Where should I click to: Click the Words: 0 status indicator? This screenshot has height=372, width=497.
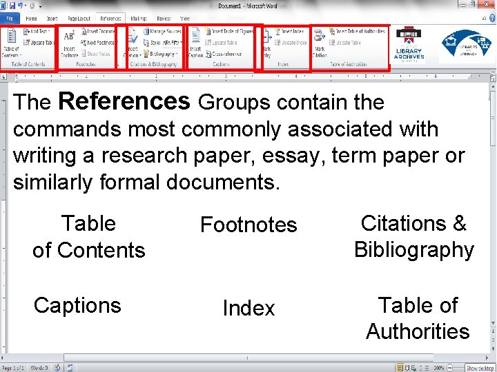[39, 368]
